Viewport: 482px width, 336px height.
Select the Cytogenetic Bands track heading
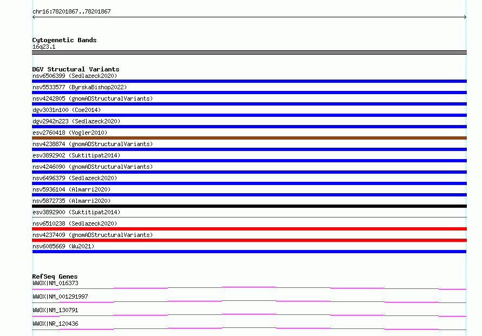64,40
